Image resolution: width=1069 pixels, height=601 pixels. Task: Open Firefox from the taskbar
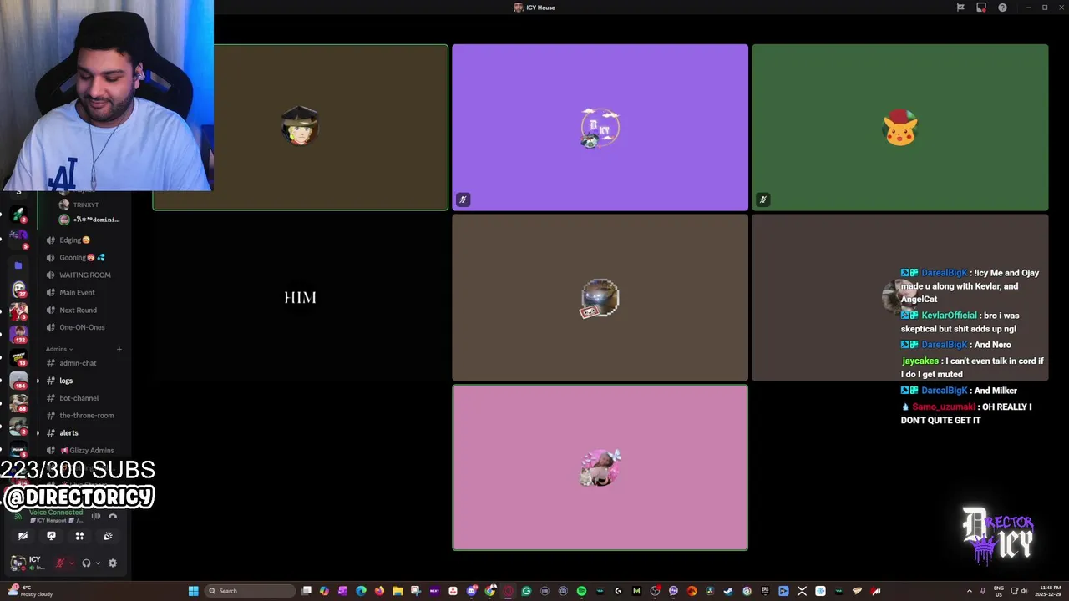[379, 591]
